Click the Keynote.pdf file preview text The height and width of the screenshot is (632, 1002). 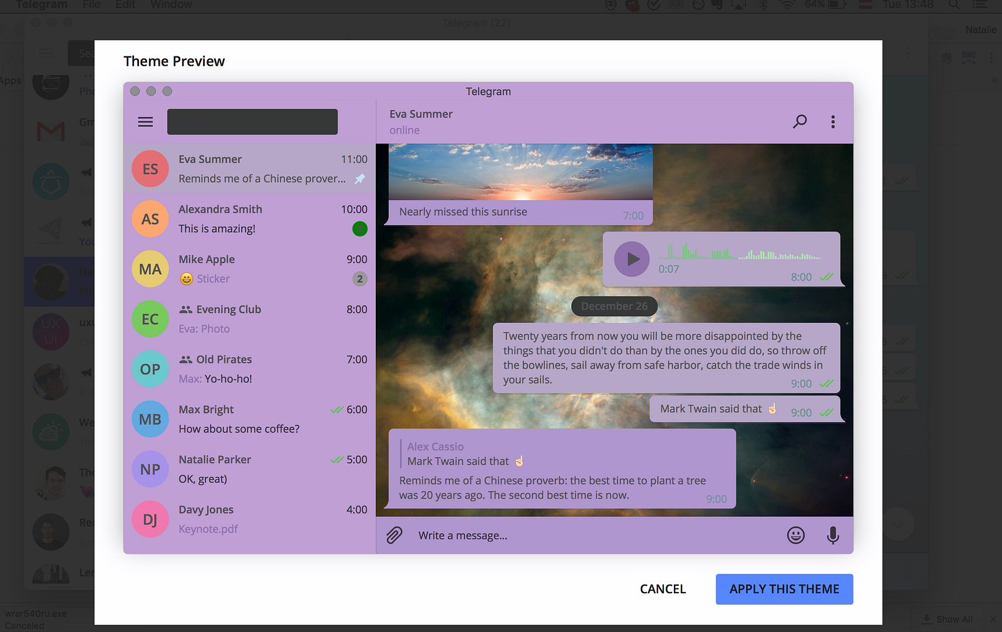click(209, 529)
